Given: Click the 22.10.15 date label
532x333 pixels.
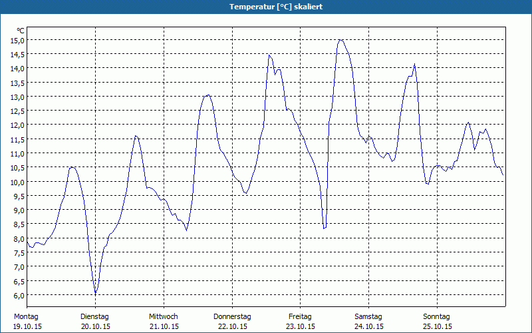Looking at the screenshot, I should point(232,326).
